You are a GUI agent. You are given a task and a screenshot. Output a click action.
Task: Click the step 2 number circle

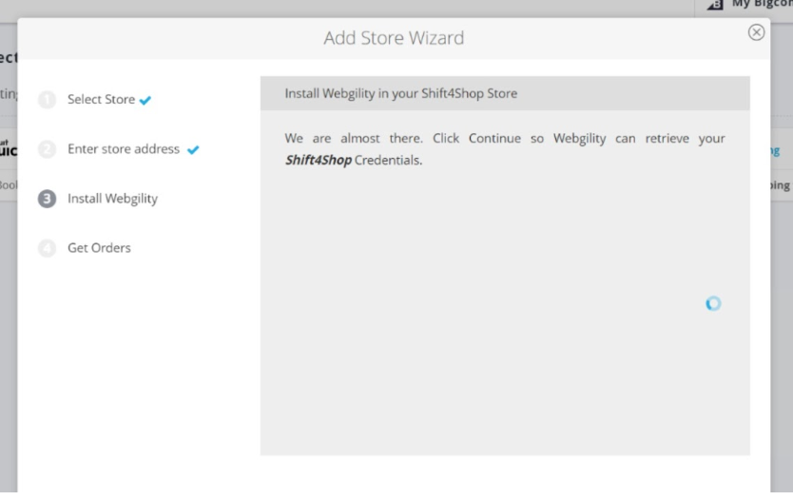point(47,149)
